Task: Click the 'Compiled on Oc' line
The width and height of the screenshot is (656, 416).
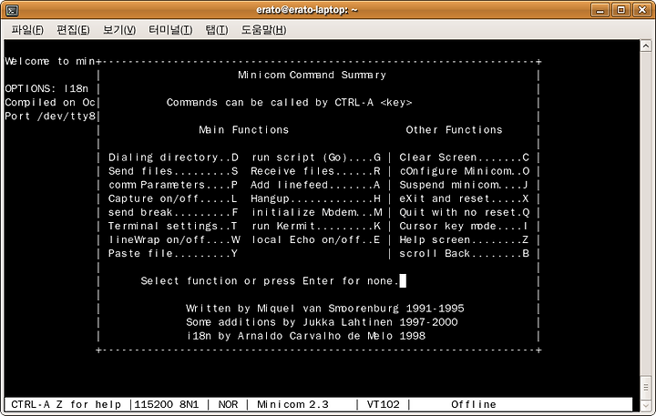Action: click(x=50, y=103)
